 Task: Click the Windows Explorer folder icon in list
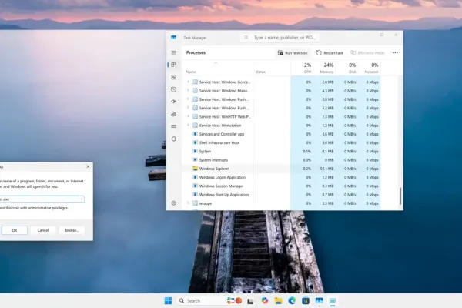click(x=195, y=169)
